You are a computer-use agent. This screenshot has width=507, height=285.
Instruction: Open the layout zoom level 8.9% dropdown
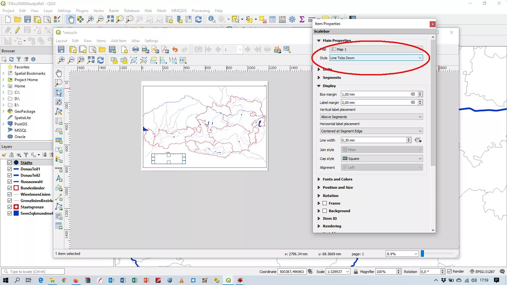pyautogui.click(x=402, y=254)
